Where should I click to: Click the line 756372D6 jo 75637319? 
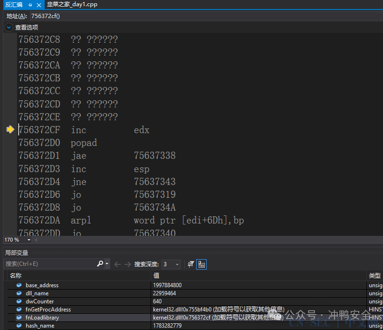[x=97, y=194]
